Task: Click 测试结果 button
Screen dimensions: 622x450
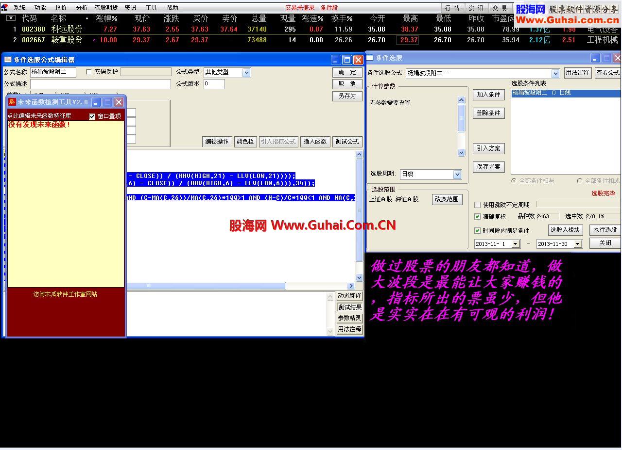Action: coord(350,307)
